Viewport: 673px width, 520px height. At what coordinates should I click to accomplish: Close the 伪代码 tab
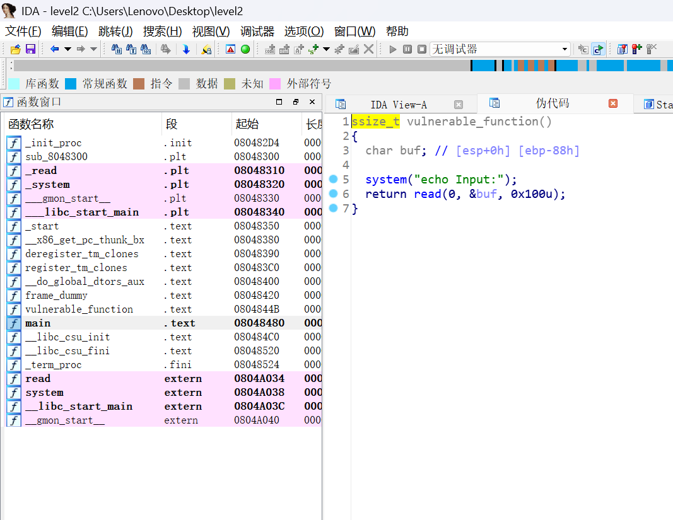tap(613, 104)
